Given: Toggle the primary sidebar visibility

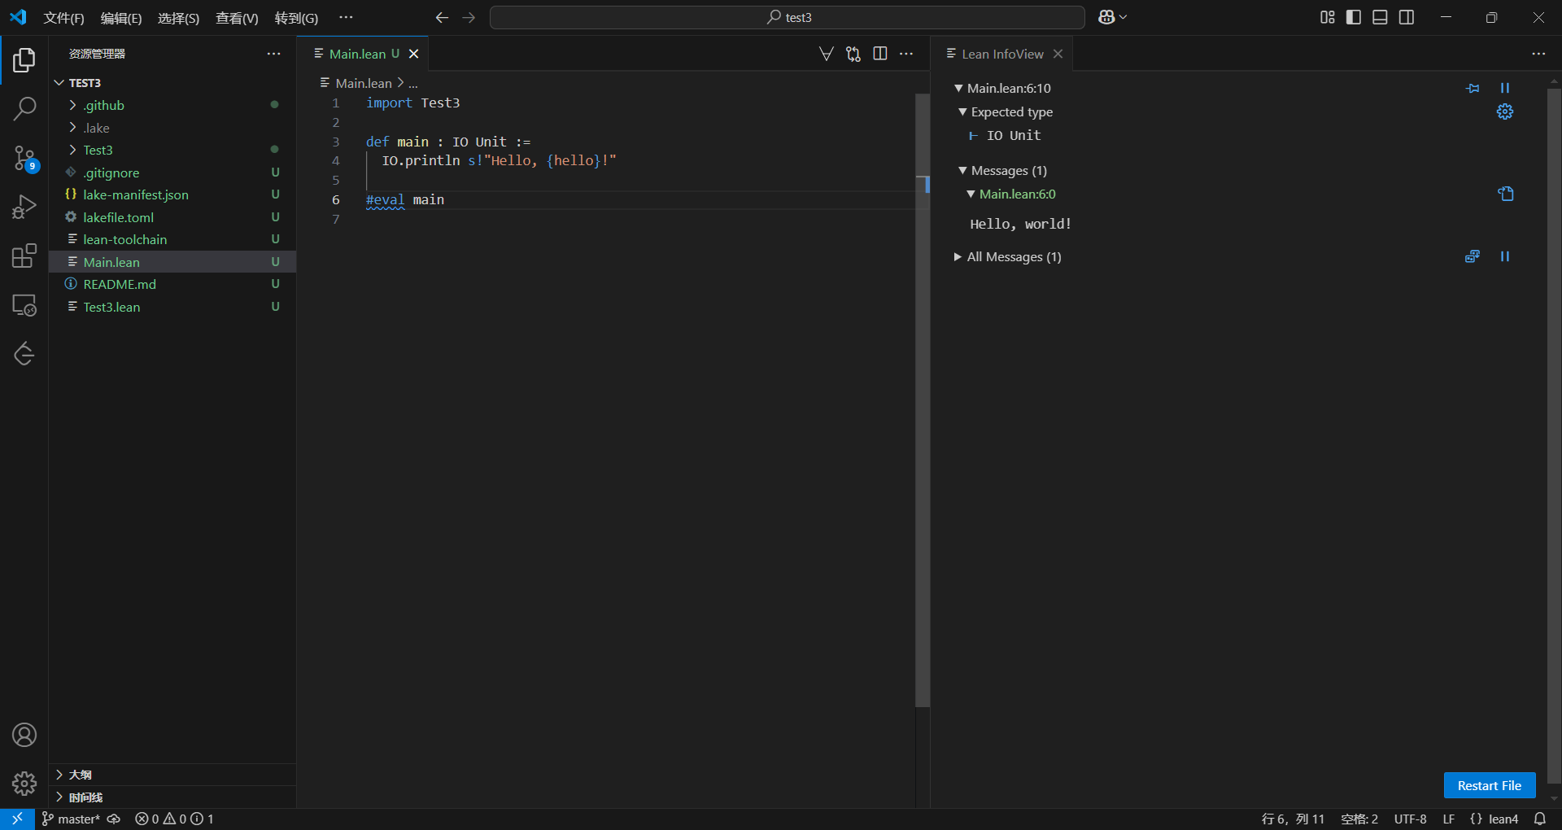Looking at the screenshot, I should point(1354,17).
